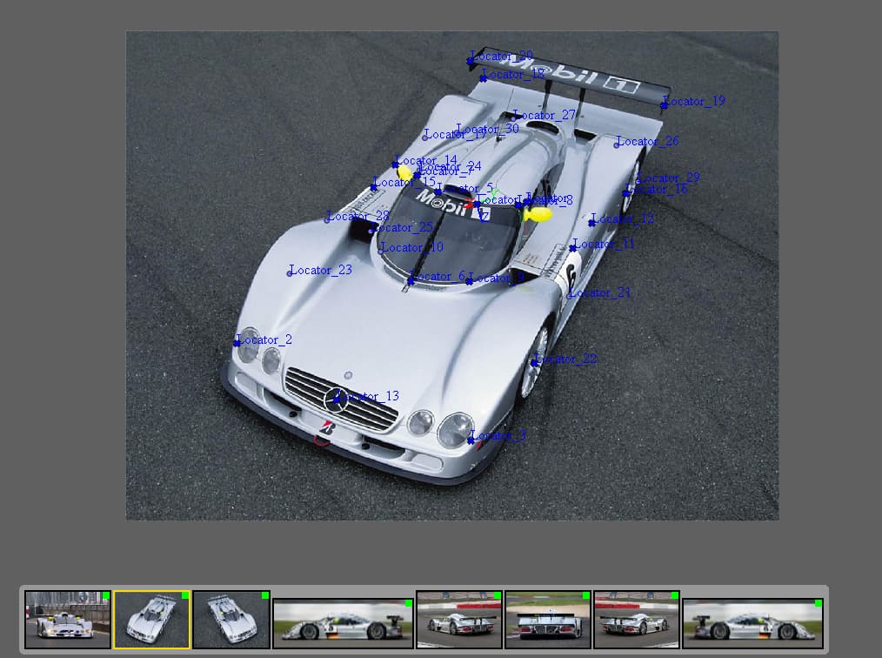882x658 pixels.
Task: Open the fourth thumbnail side profile image
Action: pos(343,623)
